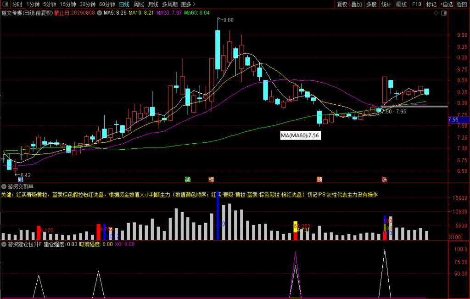Open the main chart indicator dropdown arrow
This screenshot has width=470, height=299.
pyautogui.click(x=100, y=13)
